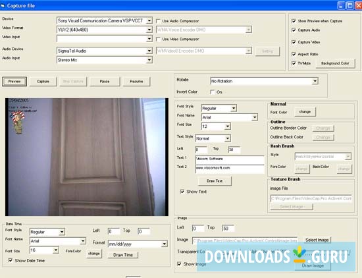Screen dimensions: 362x278
Task: Click the text Left position field
Action: click(201, 150)
